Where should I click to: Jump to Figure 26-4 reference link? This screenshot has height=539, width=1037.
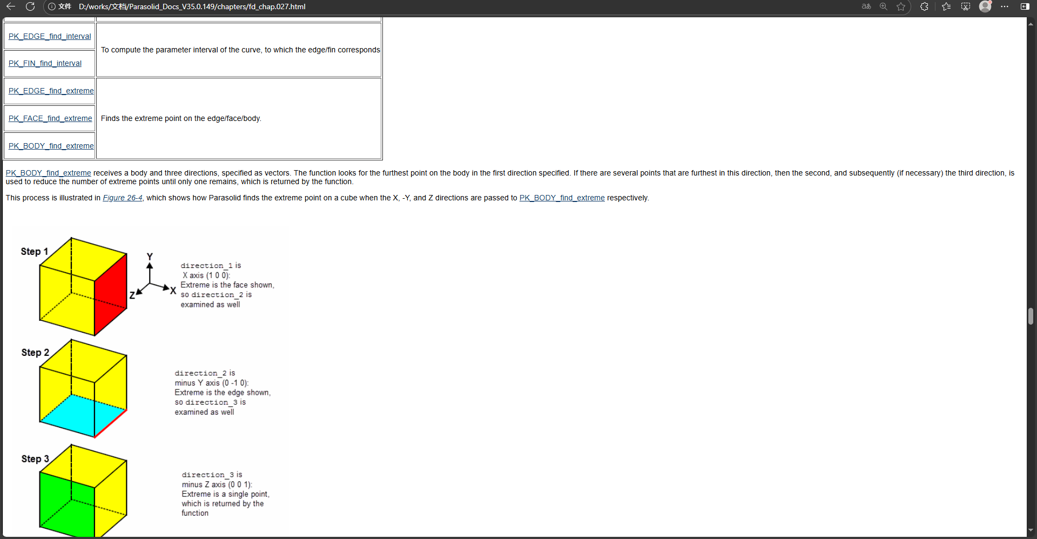123,198
